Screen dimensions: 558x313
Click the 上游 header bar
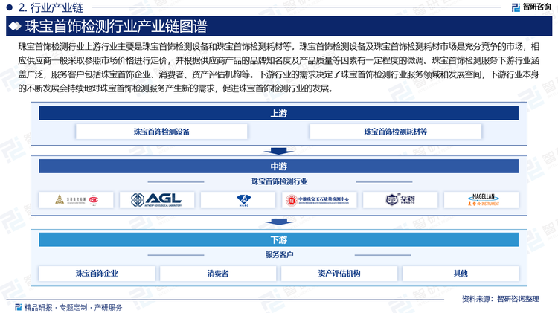(279, 114)
